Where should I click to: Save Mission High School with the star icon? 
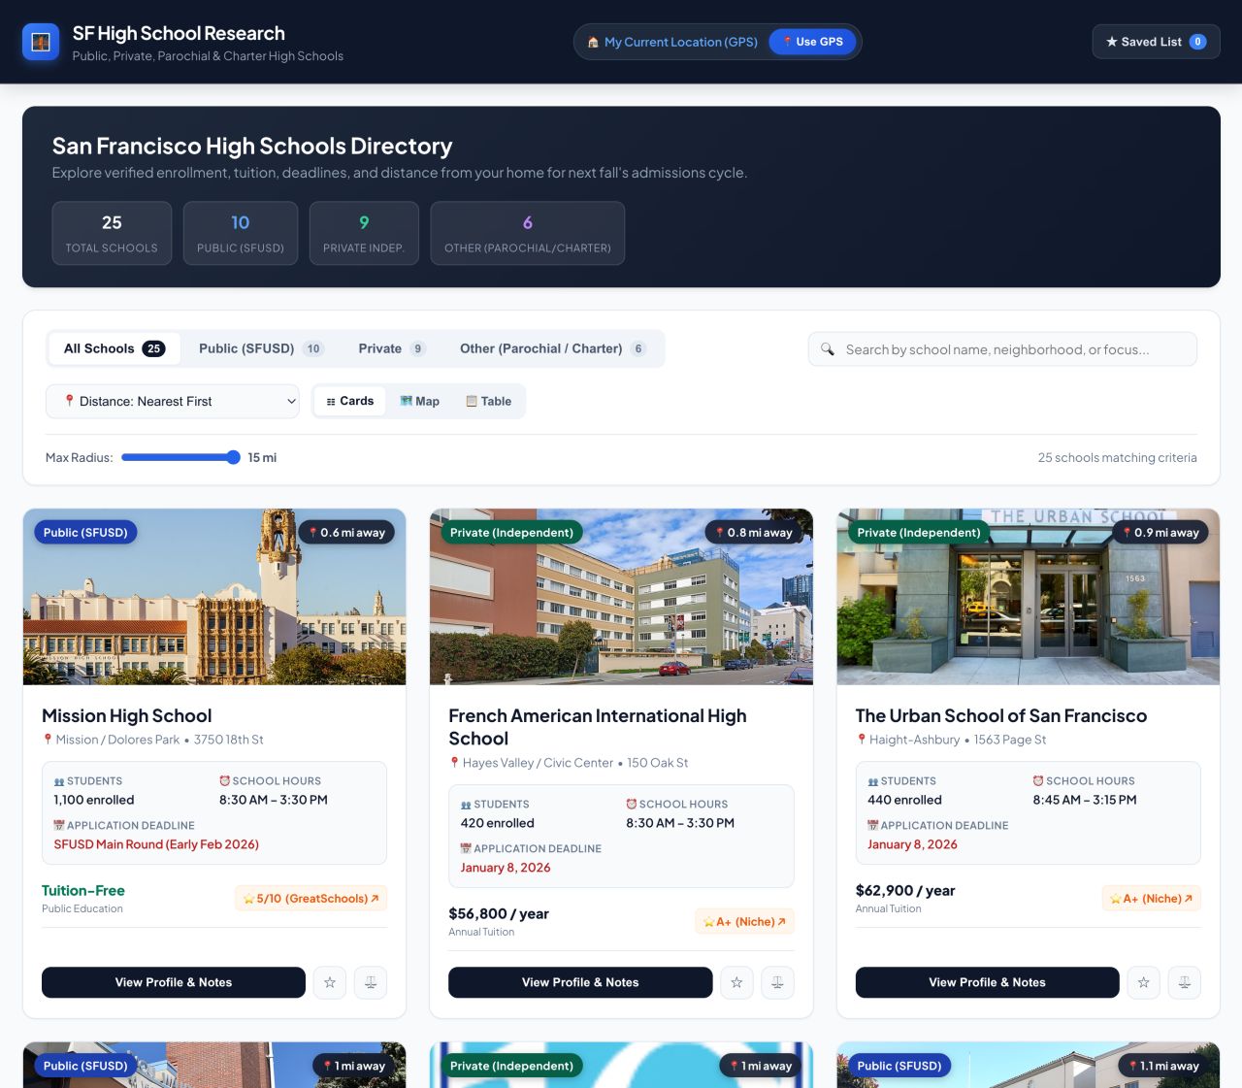tap(330, 982)
